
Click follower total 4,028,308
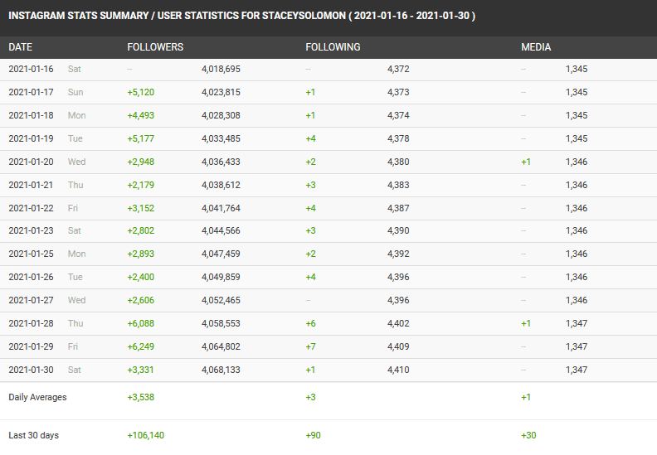pyautogui.click(x=221, y=115)
